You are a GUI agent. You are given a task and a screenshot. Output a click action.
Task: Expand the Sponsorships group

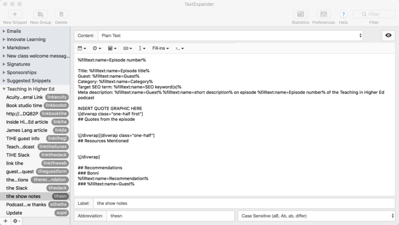[x=4, y=72]
